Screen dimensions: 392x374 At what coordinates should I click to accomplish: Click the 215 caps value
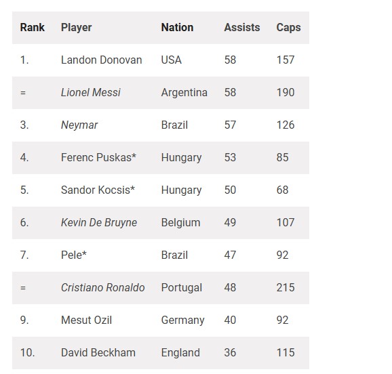click(286, 287)
